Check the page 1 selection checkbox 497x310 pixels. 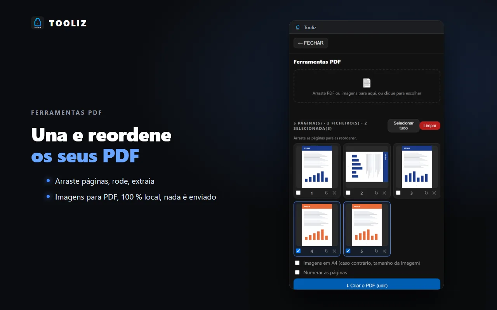[298, 193]
